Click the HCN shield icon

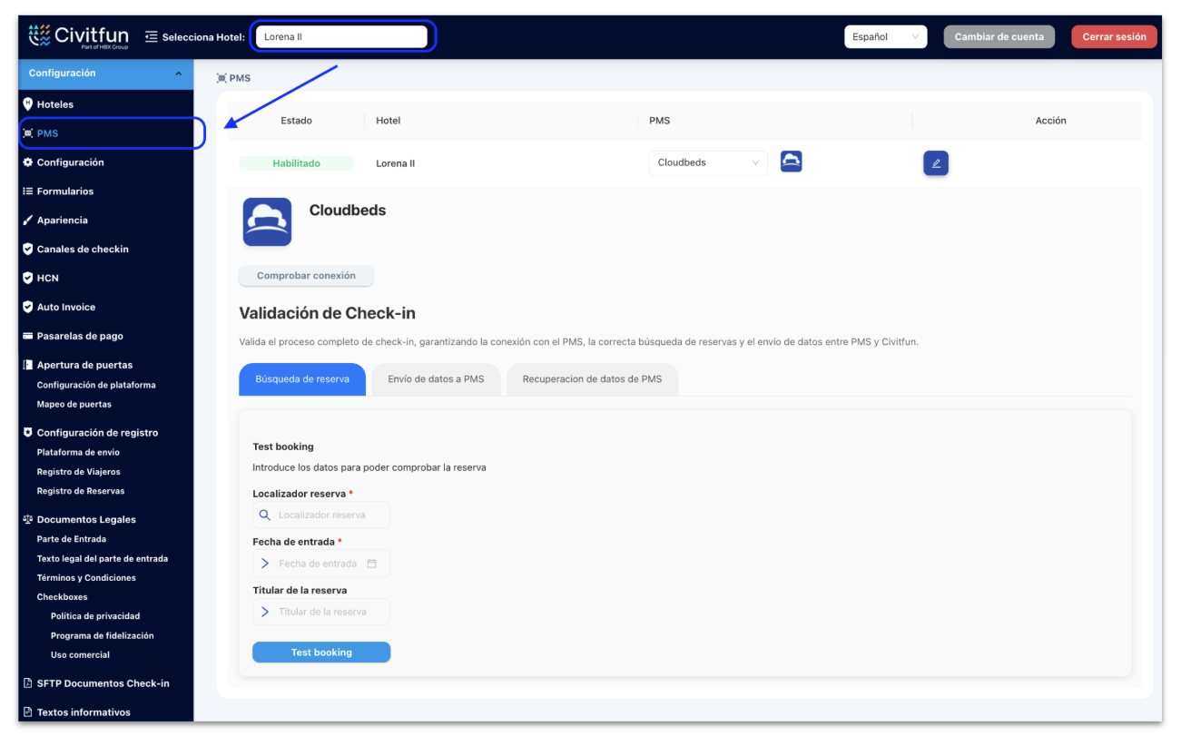coord(30,278)
